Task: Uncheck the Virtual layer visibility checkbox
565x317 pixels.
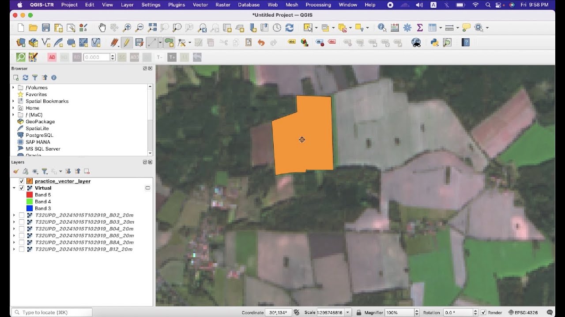Action: click(x=22, y=188)
